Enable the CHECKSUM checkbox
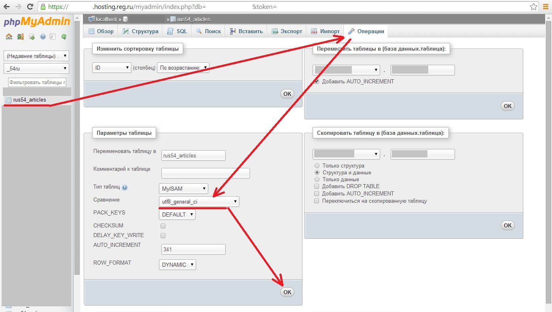552x312 pixels. click(163, 226)
